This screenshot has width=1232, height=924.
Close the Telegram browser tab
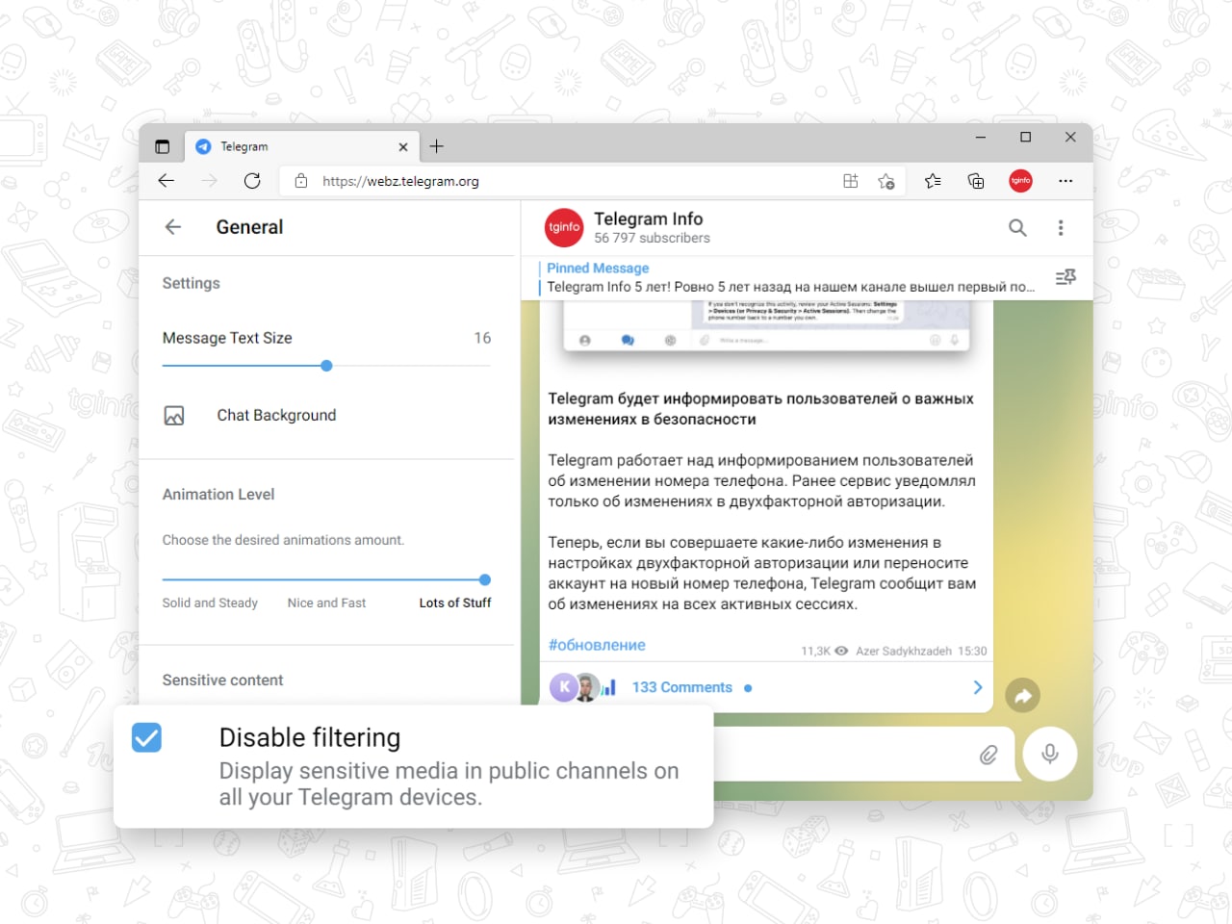point(403,147)
